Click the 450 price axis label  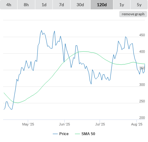click(x=142, y=35)
